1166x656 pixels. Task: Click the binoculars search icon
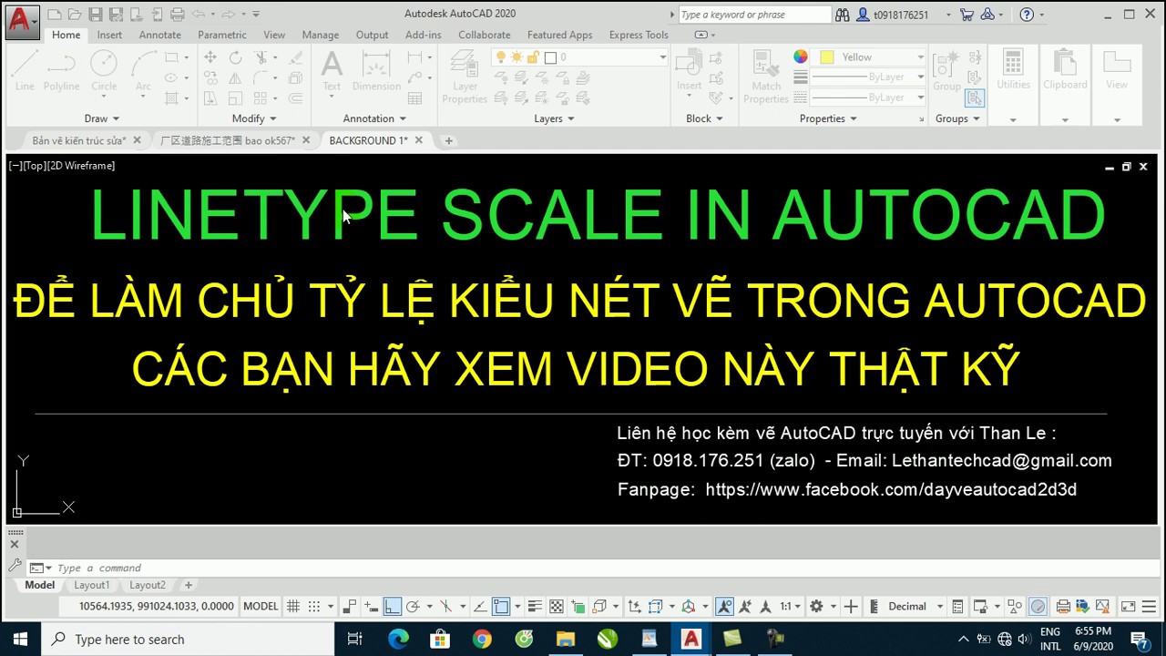pyautogui.click(x=842, y=15)
